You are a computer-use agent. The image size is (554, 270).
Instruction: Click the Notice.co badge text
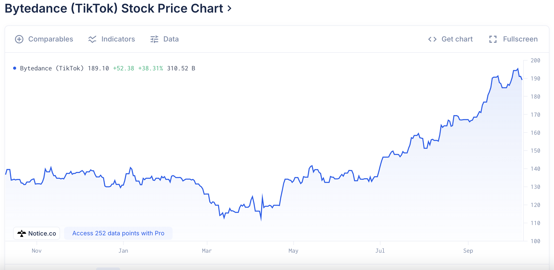click(x=42, y=234)
